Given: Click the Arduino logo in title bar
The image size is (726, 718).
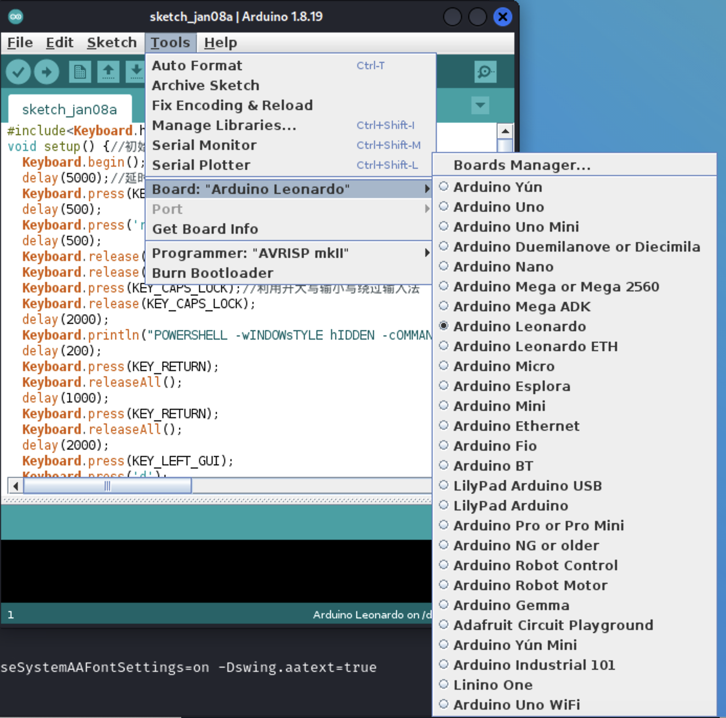Looking at the screenshot, I should (16, 17).
